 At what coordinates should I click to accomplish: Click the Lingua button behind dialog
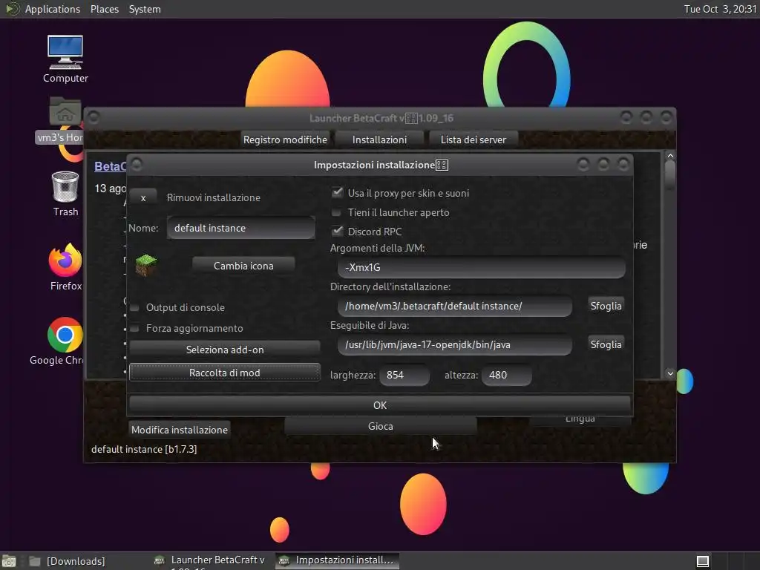tap(580, 420)
